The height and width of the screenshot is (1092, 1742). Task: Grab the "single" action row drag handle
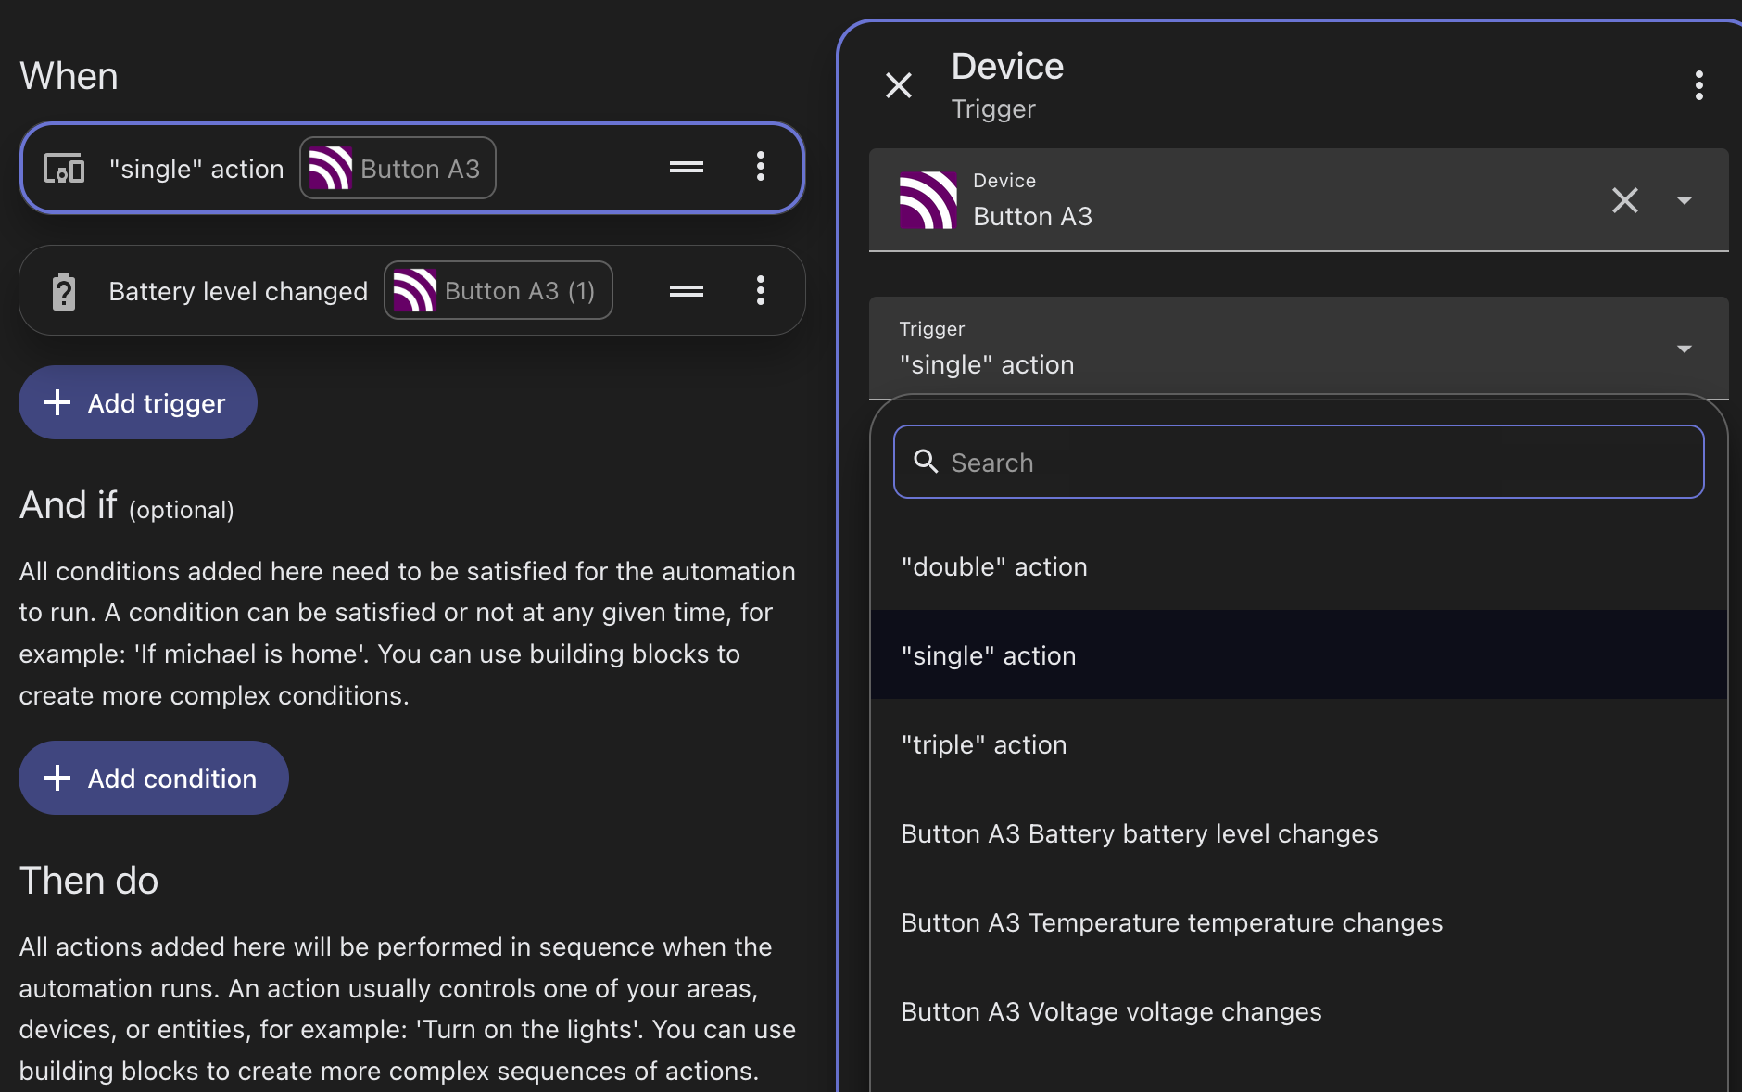687,167
